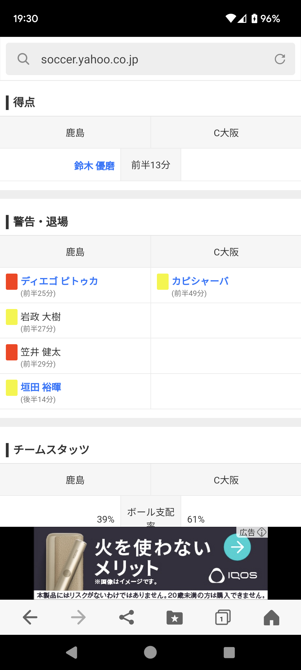This screenshot has height=670, width=301.
Task: Open the bookmarks star folder icon
Action: (x=175, y=617)
